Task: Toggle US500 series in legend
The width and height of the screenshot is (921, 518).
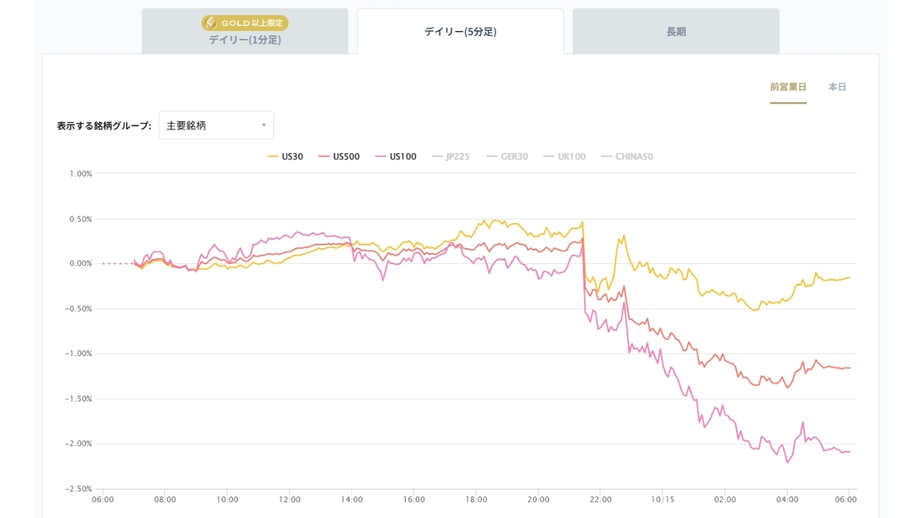Action: click(338, 156)
